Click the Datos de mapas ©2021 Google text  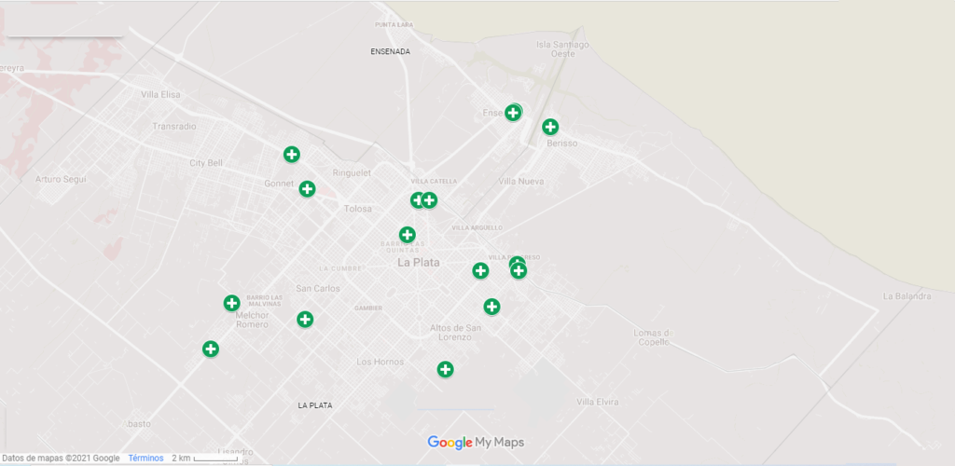pos(61,459)
